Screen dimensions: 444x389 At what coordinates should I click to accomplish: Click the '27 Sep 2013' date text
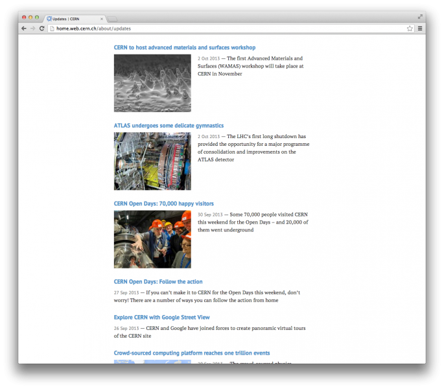click(x=126, y=292)
